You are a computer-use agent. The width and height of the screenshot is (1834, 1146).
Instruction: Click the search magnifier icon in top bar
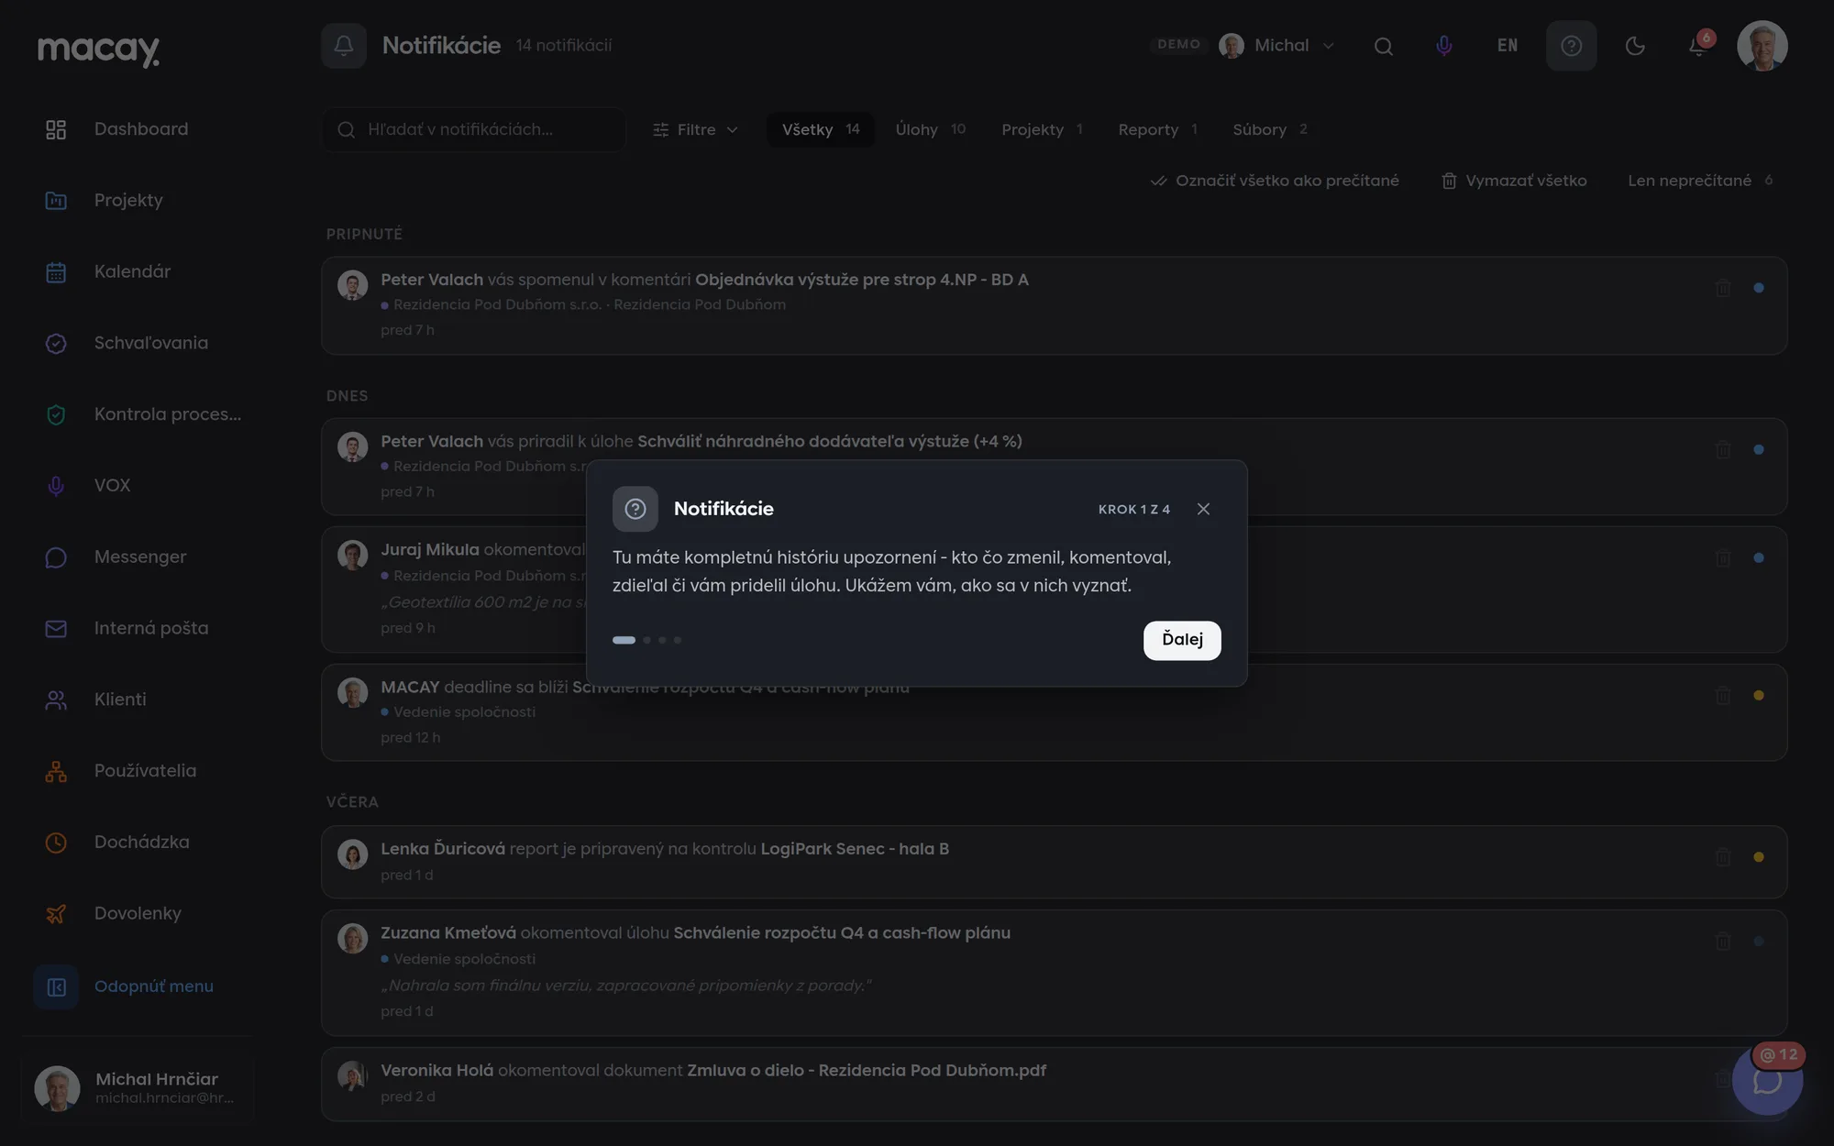(x=1384, y=46)
